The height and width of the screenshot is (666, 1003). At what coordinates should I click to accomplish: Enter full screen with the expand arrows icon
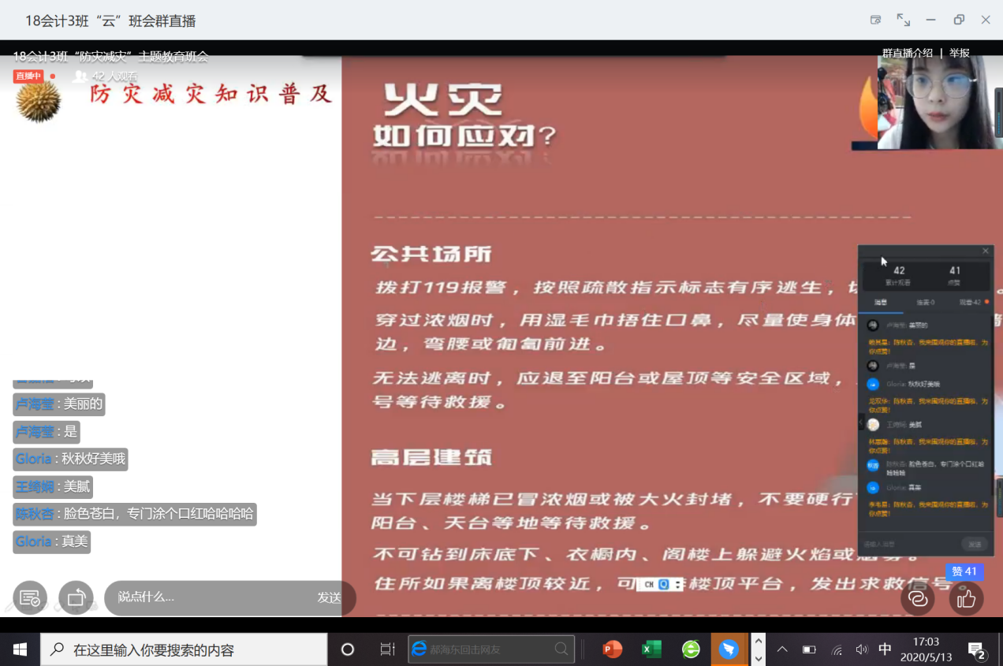(904, 20)
